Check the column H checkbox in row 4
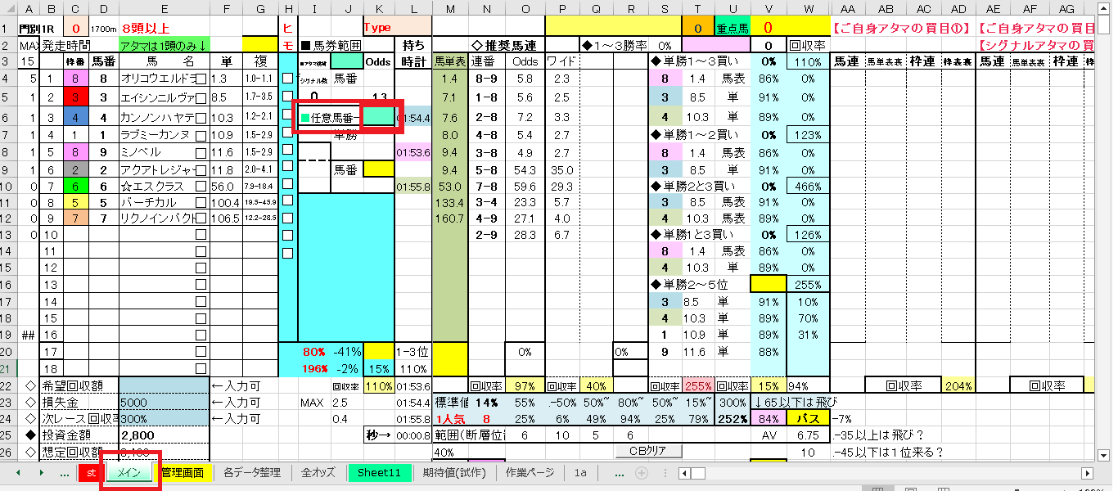Image resolution: width=1118 pixels, height=491 pixels. [288, 79]
